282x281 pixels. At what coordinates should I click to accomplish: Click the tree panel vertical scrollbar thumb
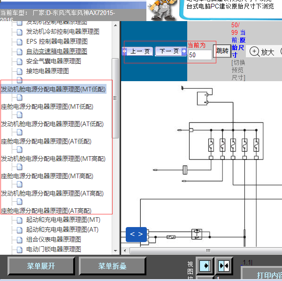point(115,98)
